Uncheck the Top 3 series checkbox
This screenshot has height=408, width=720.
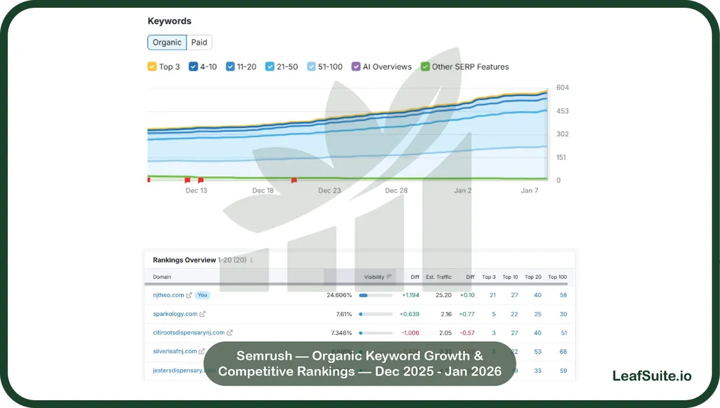152,66
